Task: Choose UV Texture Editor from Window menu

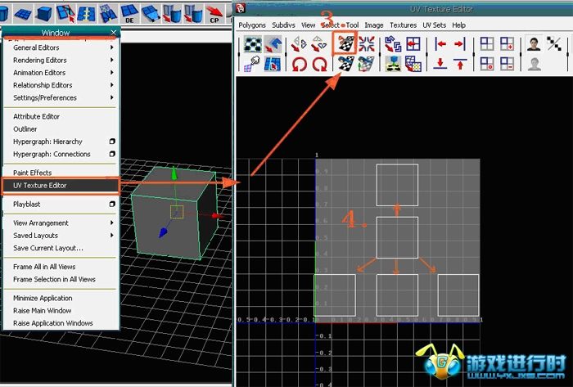Action: point(61,186)
